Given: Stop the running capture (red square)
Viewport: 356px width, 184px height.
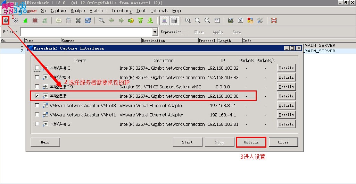Looking at the screenshot, I should (x=35, y=21).
